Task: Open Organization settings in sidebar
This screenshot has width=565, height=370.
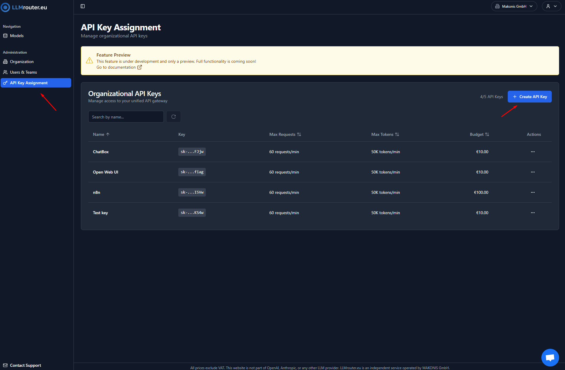Action: tap(22, 62)
